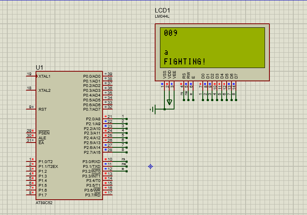Click pin number 39 on U1

click(x=110, y=74)
